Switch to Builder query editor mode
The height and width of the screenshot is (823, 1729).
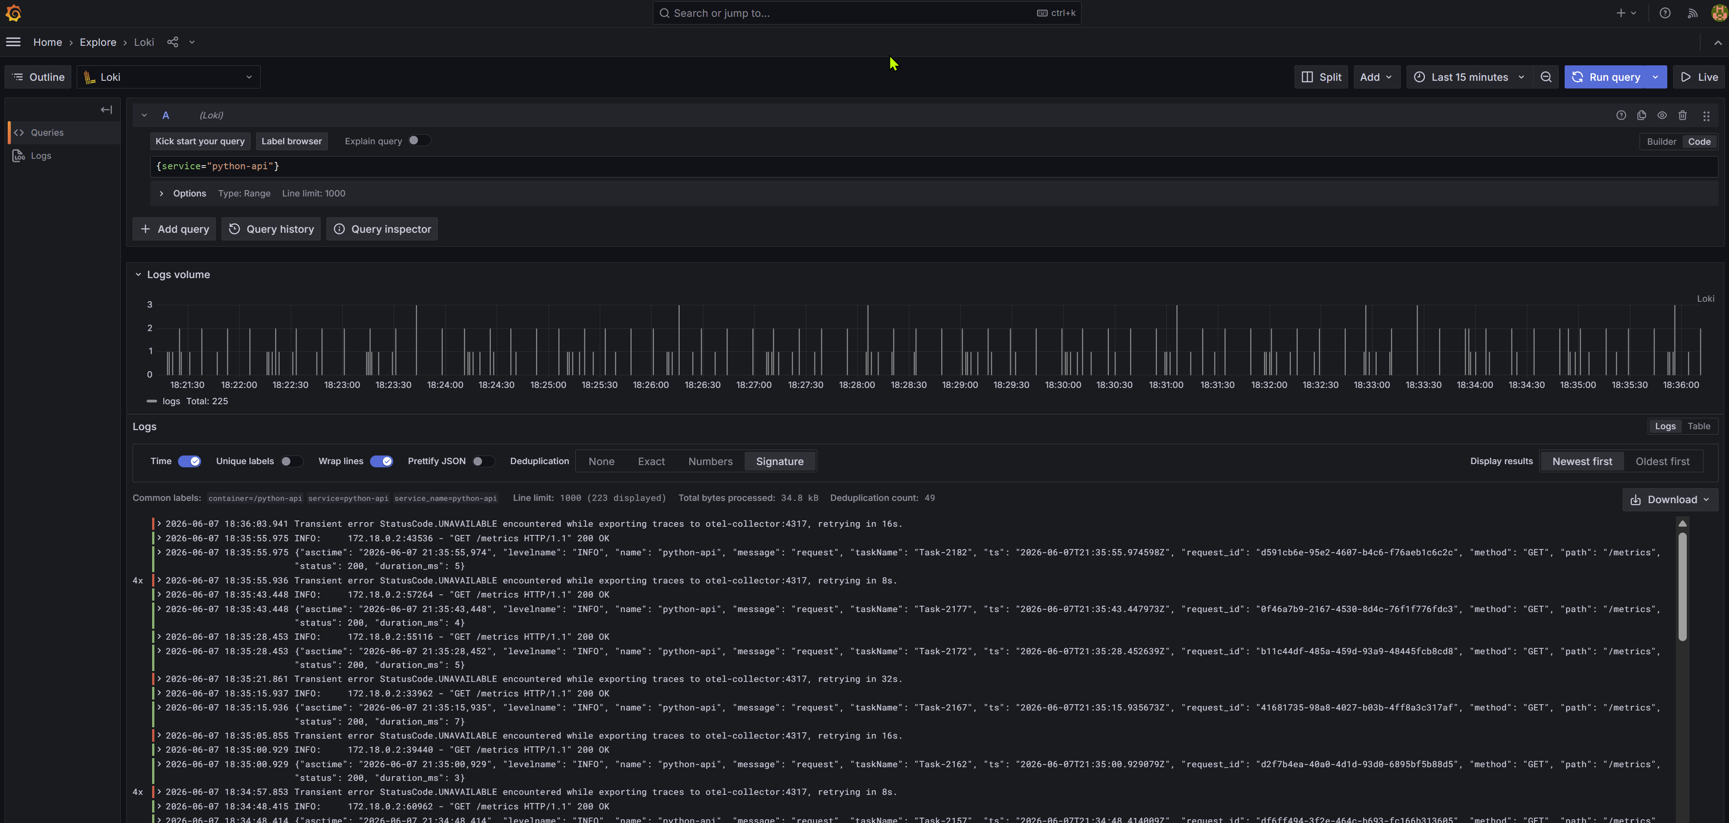point(1661,142)
